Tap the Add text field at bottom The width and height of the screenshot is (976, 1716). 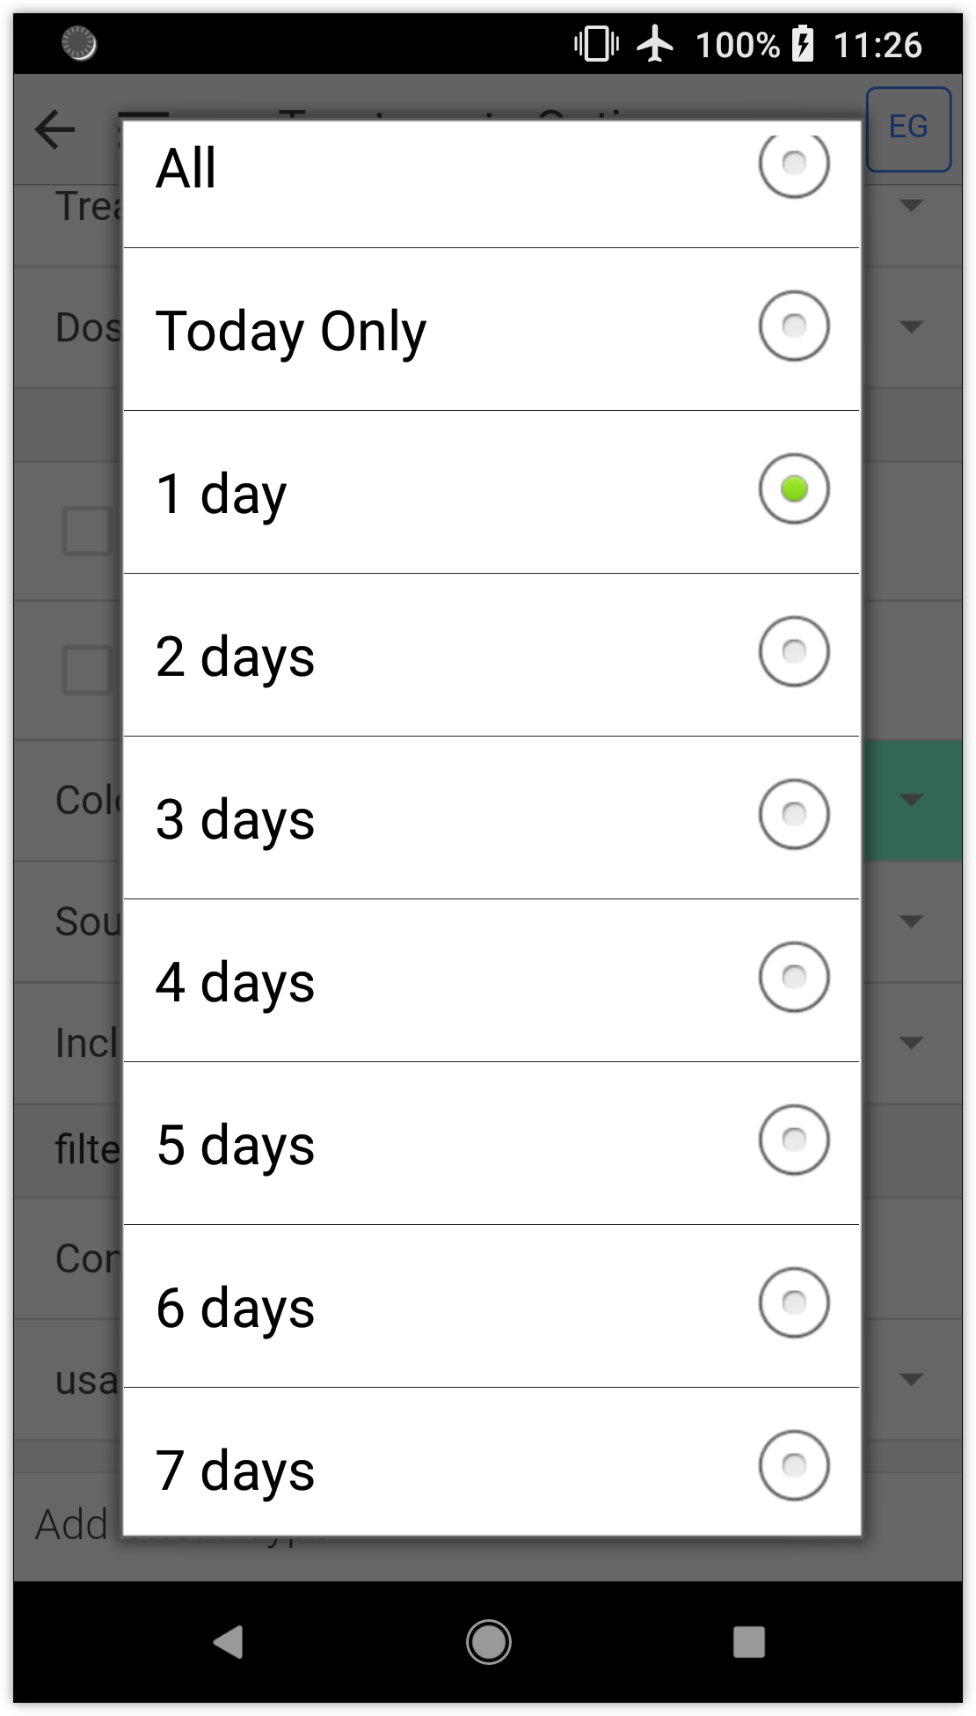[70, 1525]
